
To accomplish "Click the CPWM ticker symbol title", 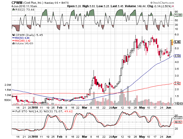I will (17, 2).
